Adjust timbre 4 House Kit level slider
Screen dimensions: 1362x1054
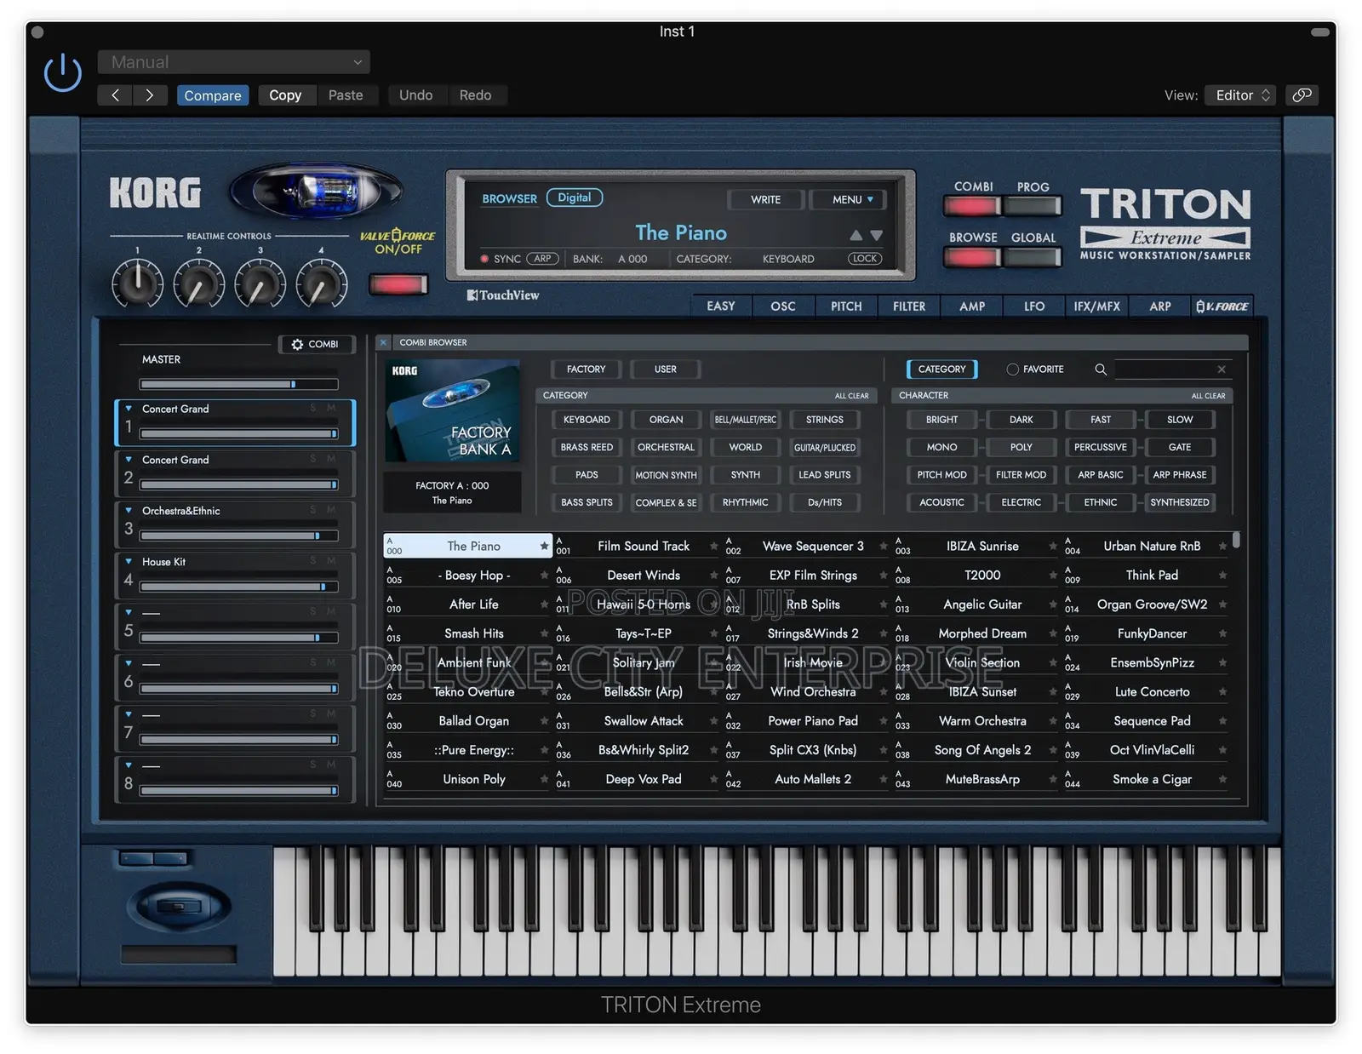click(238, 587)
